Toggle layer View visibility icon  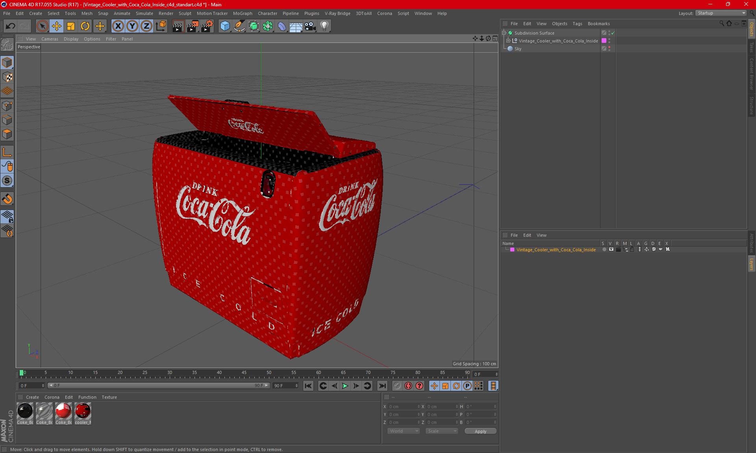pos(611,249)
